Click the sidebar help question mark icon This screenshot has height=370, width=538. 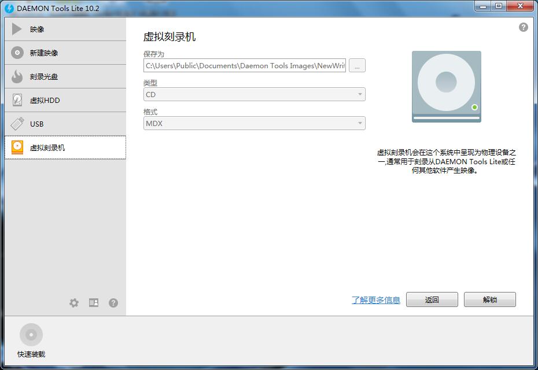pos(113,303)
